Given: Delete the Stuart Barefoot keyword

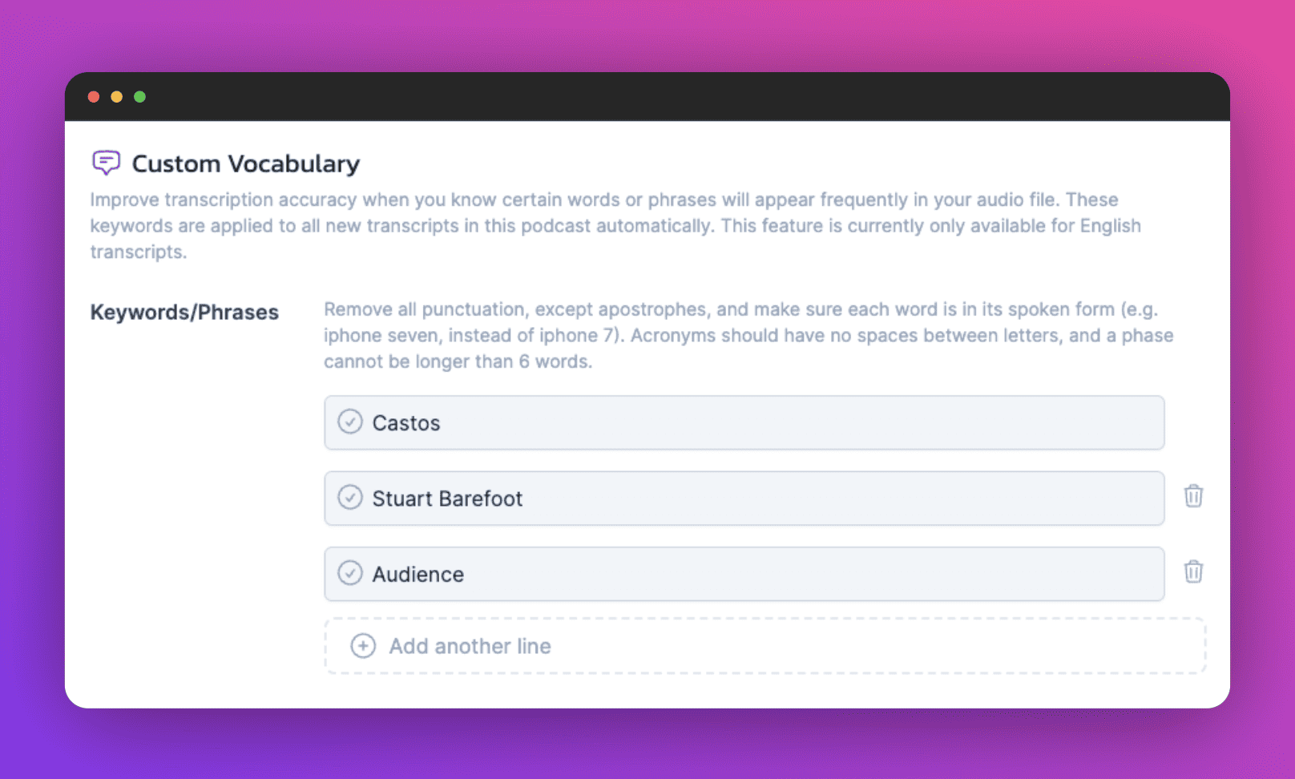Looking at the screenshot, I should click(1193, 496).
